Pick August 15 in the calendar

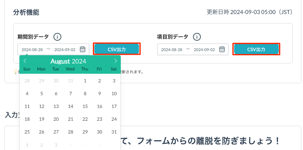coord(85,106)
